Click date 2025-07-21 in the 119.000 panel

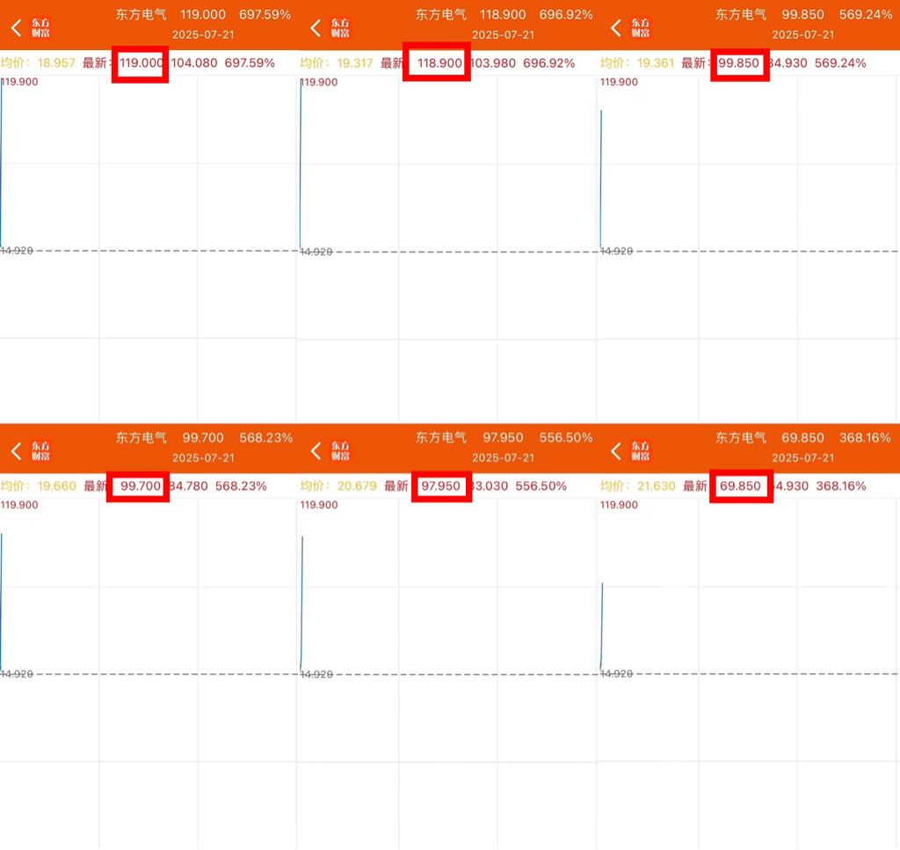[203, 34]
